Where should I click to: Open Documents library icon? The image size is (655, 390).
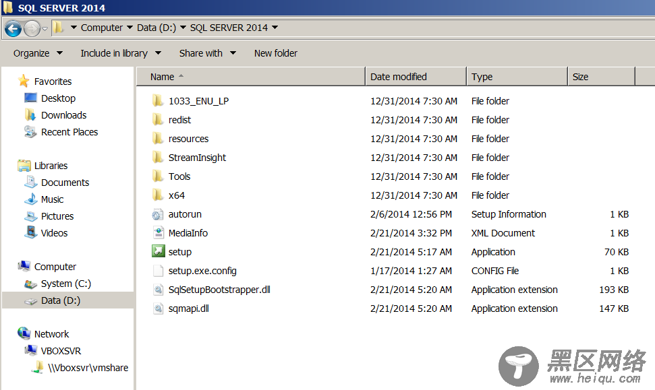point(30,183)
